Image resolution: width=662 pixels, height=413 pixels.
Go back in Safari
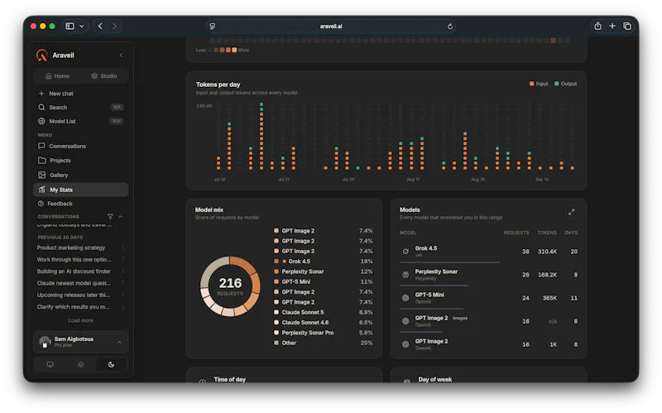(100, 26)
